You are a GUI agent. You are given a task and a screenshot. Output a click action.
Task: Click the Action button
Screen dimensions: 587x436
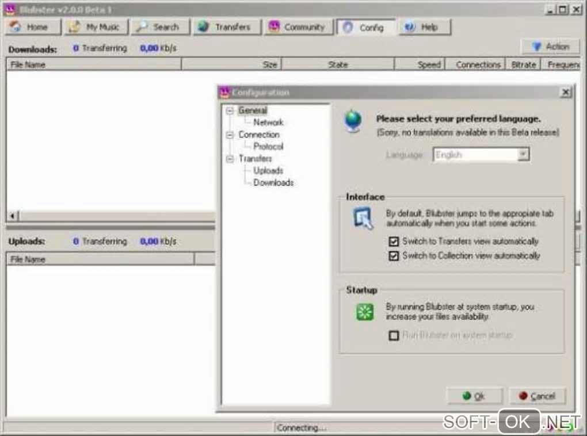[551, 47]
